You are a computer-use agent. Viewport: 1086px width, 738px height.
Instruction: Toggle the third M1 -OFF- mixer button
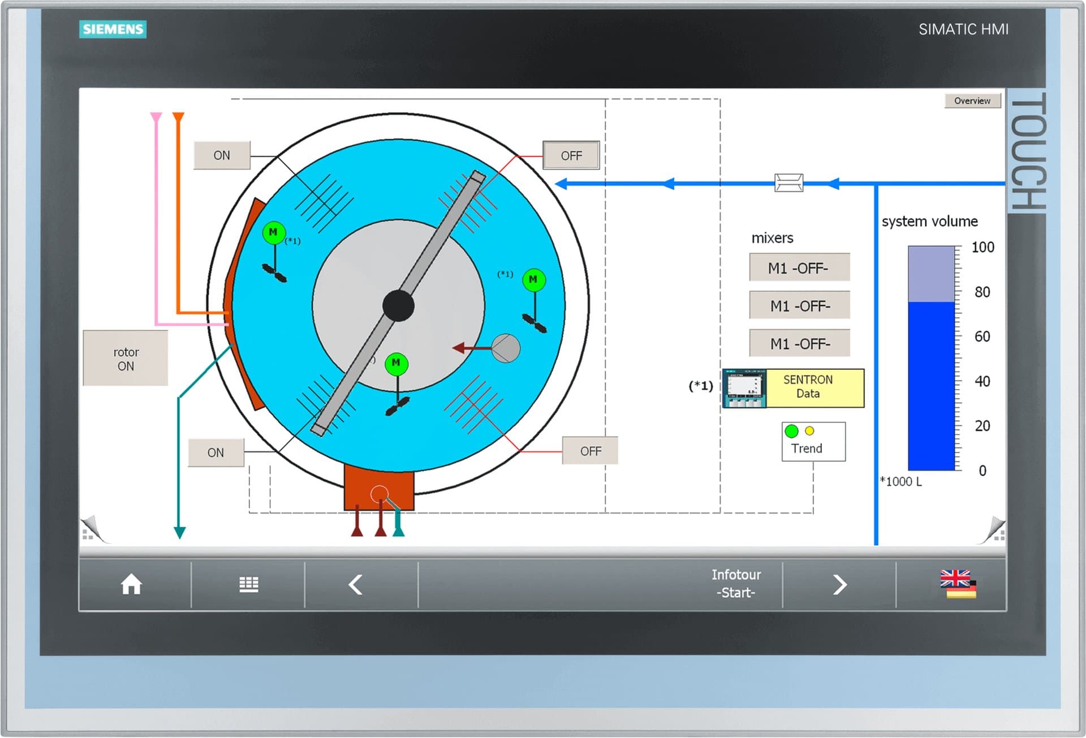(x=799, y=343)
